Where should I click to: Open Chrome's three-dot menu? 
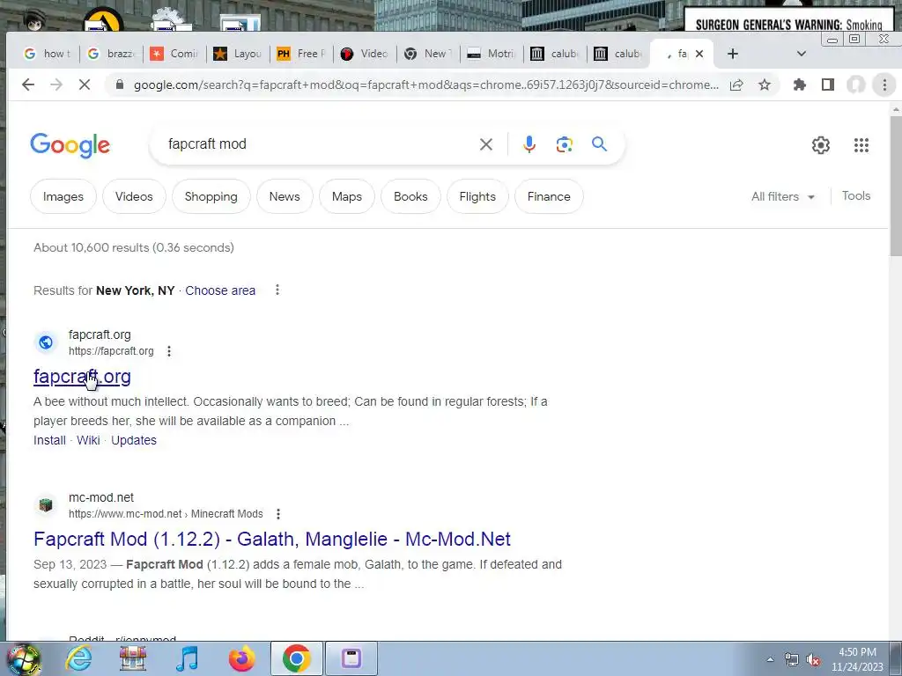884,85
